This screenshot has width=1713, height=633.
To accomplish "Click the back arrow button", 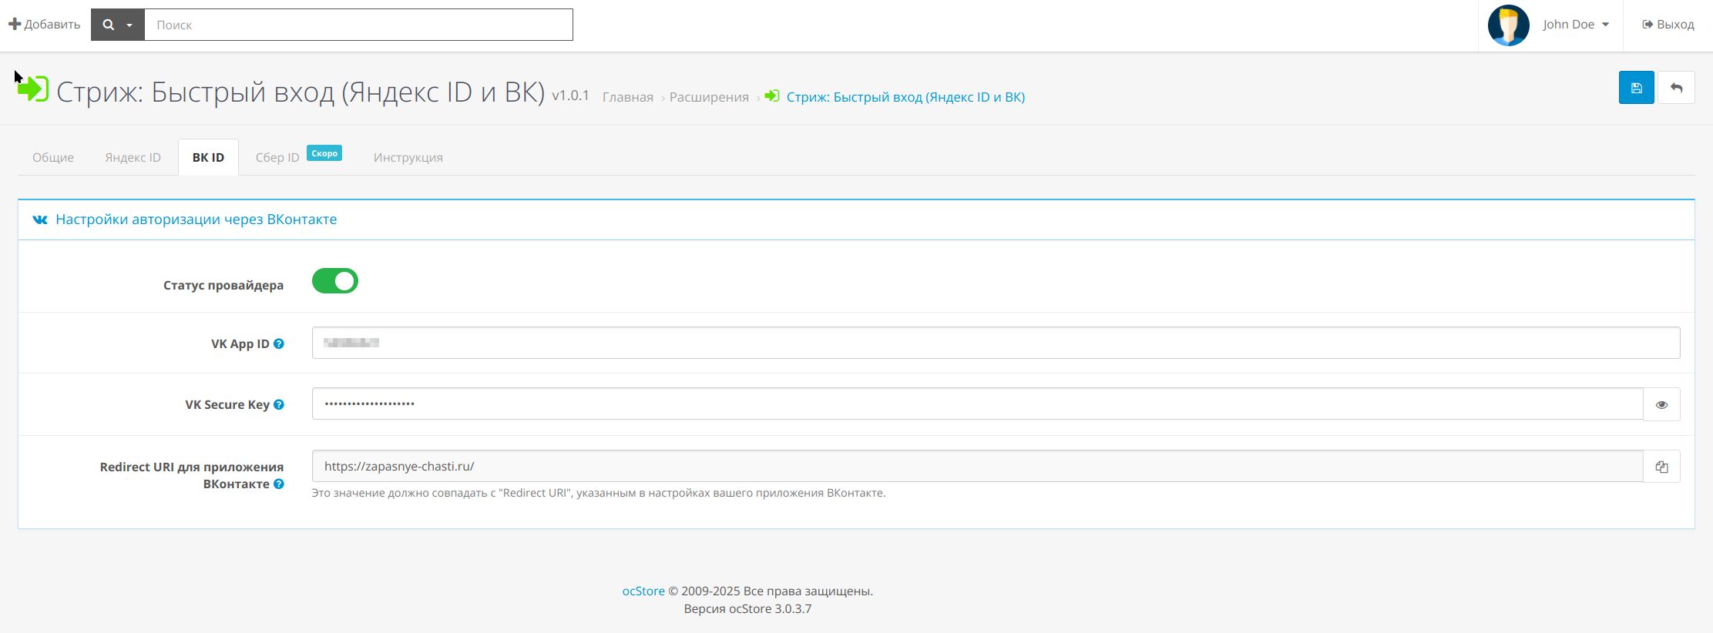I will [x=1676, y=88].
